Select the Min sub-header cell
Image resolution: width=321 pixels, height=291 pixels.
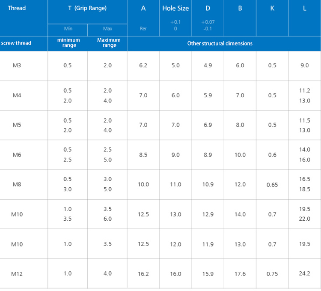[x=68, y=29]
